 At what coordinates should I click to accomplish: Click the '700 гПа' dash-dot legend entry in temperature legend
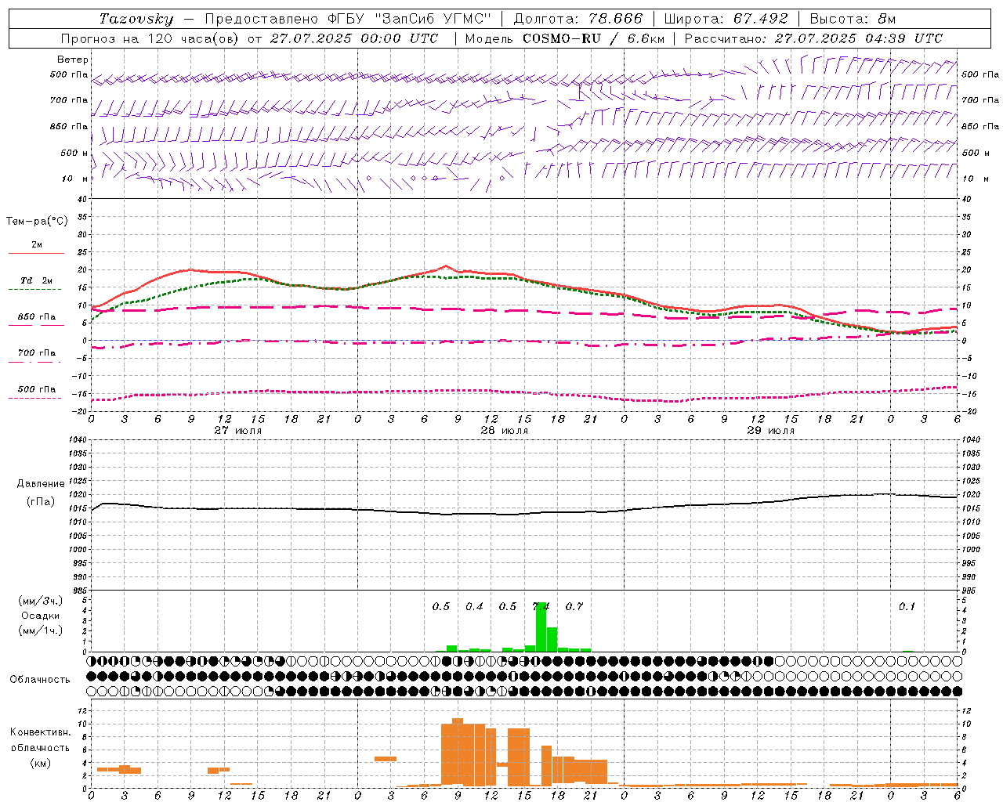[x=36, y=353]
